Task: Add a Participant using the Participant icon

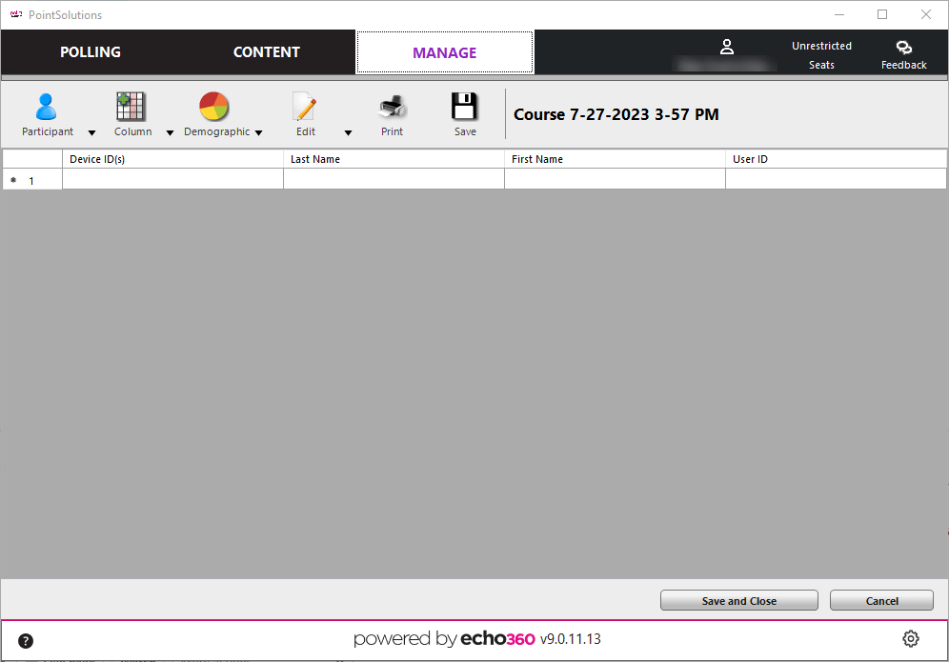Action: coord(46,107)
